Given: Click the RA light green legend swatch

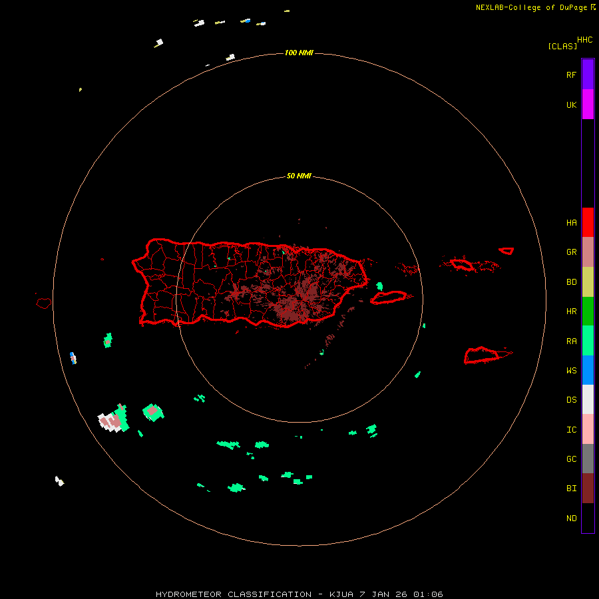Looking at the screenshot, I should pos(588,341).
